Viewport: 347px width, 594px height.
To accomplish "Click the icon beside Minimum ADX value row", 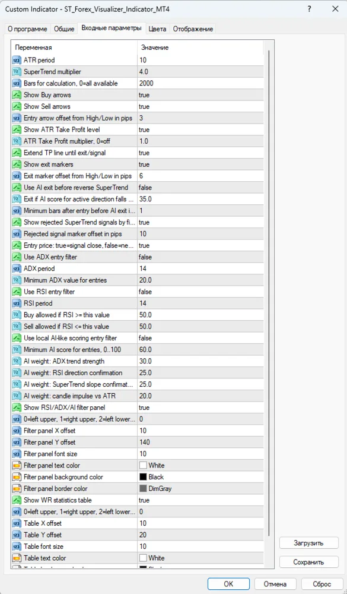I will click(x=17, y=280).
